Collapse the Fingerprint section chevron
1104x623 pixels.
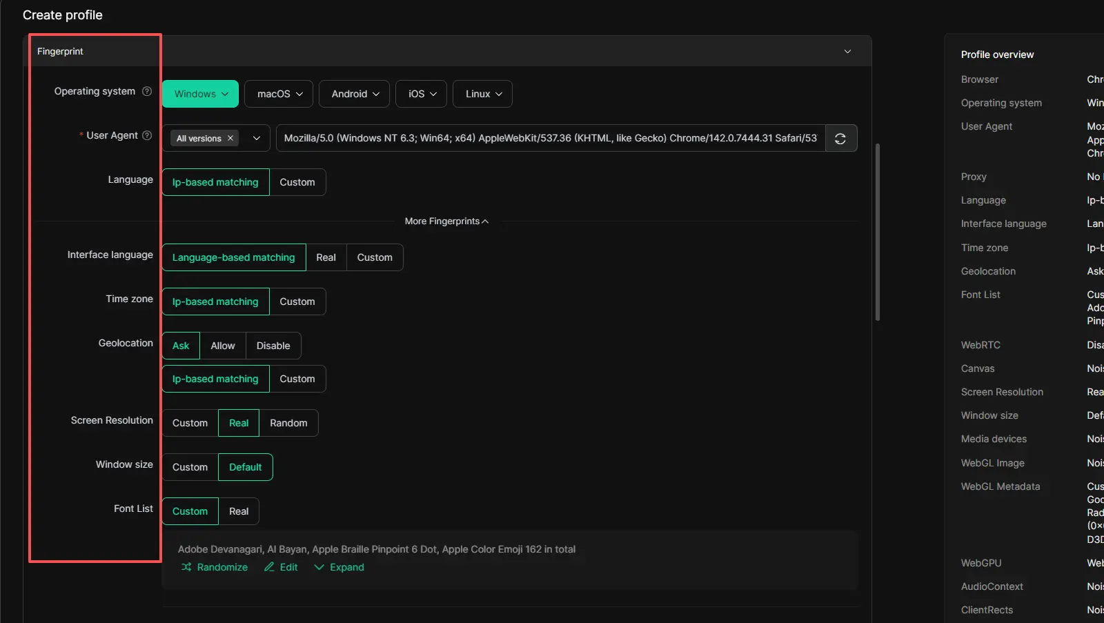click(847, 52)
